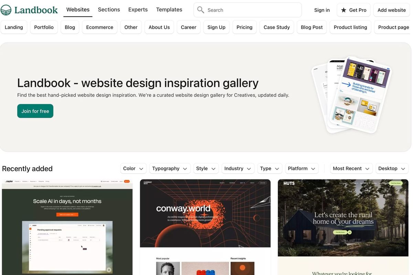This screenshot has width=413, height=275.
Task: Open the Templates tab
Action: coord(169,10)
